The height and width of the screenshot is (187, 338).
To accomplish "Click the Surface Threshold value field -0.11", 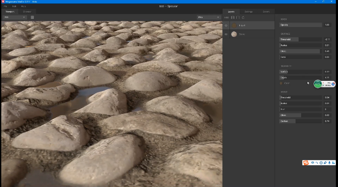I will [x=327, y=39].
